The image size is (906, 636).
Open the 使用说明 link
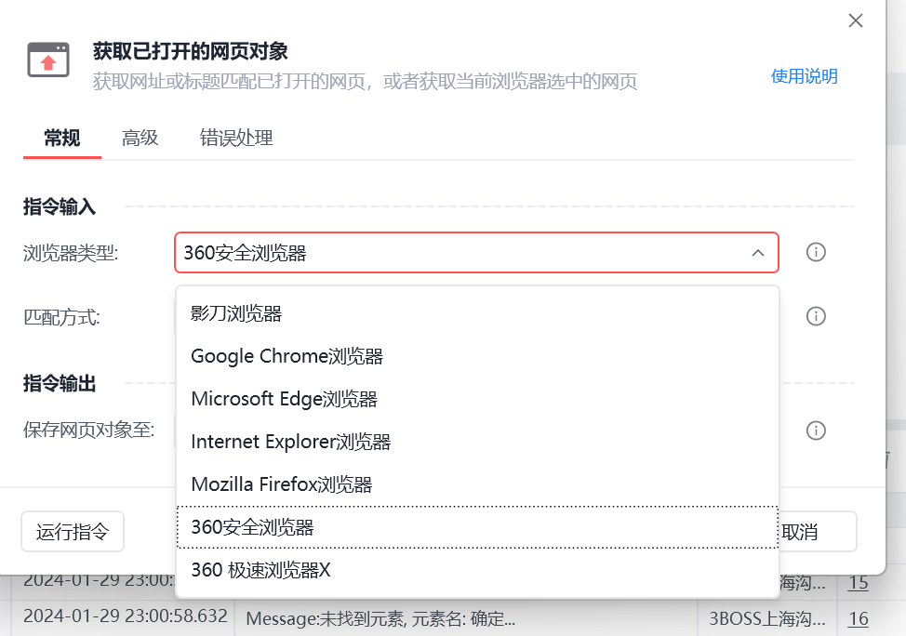[805, 76]
